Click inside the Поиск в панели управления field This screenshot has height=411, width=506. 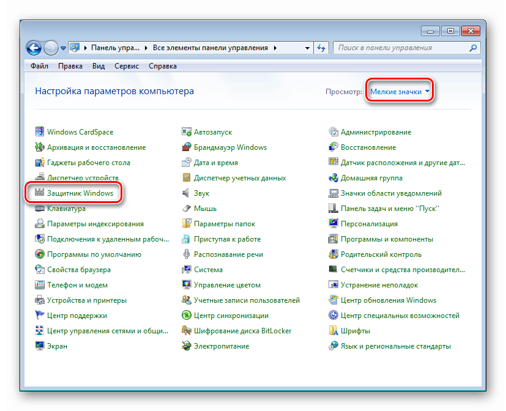coord(404,47)
